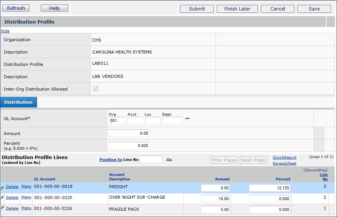Image resolution: width=337 pixels, height=217 pixels.
Task: Click pencil edit icon for OVER NIGHT SUR-CHARGE row
Action: [2, 198]
